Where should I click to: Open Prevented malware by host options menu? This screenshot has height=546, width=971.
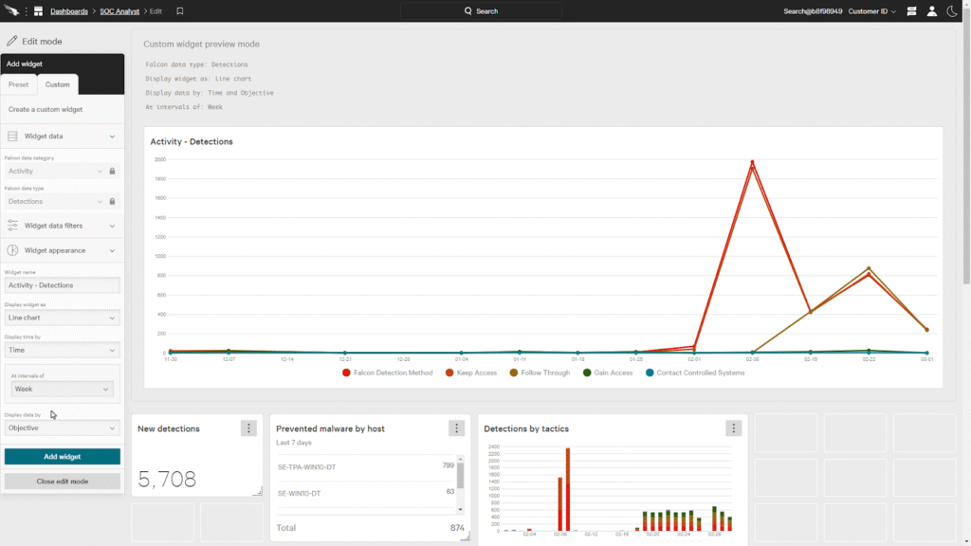pos(456,428)
